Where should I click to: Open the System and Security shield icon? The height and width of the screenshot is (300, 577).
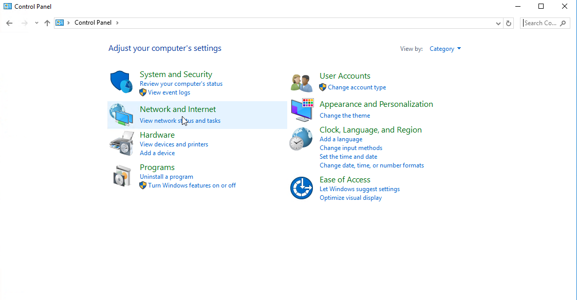tap(121, 82)
